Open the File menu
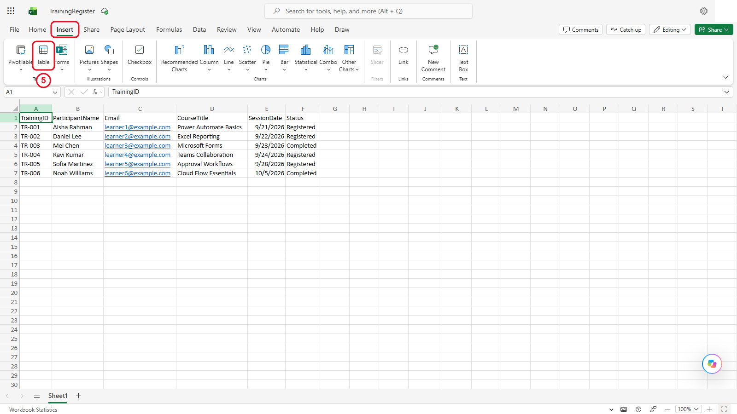This screenshot has width=737, height=414. [x=15, y=29]
